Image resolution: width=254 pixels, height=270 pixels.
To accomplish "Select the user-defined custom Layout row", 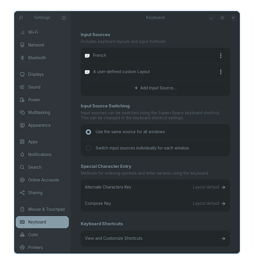I will tap(155, 72).
